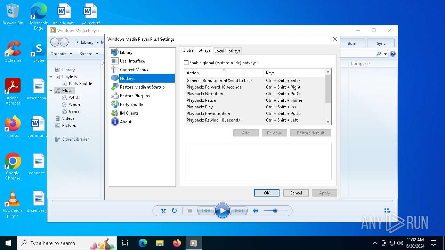This screenshot has height=250, width=445.
Task: Click the Apply button
Action: 324,193
